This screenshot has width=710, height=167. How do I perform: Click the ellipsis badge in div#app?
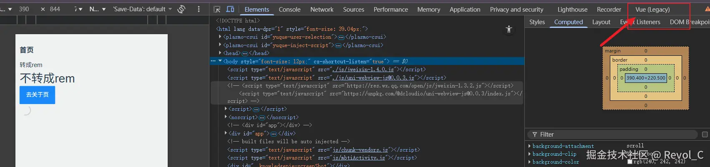tap(274, 134)
